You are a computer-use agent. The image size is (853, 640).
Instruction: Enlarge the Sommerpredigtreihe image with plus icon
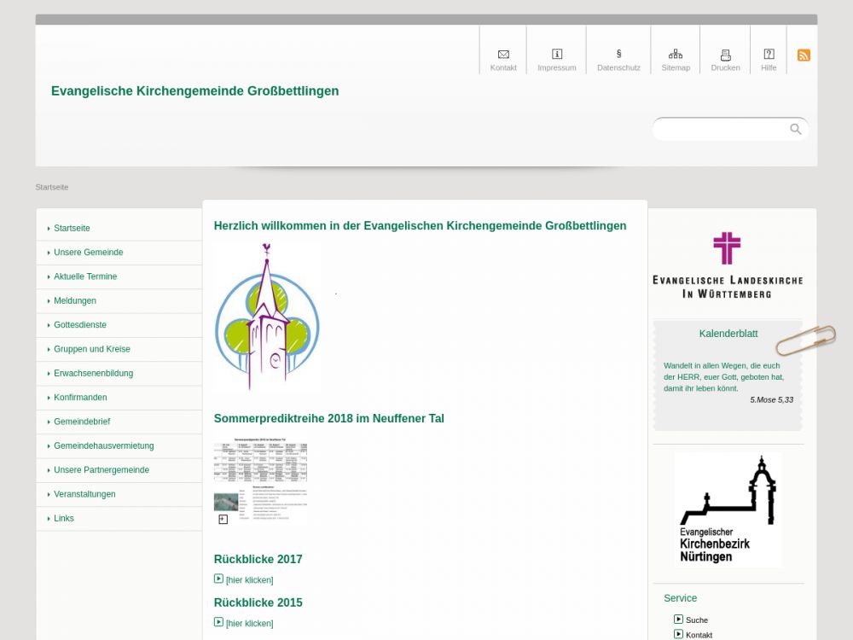pos(223,519)
